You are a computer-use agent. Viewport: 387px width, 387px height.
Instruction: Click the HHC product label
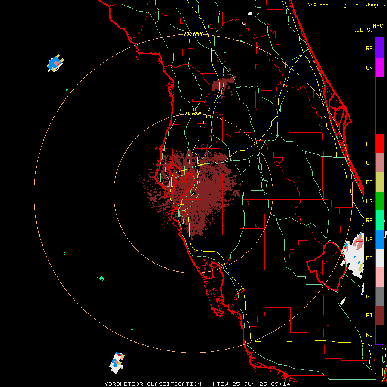(x=378, y=26)
